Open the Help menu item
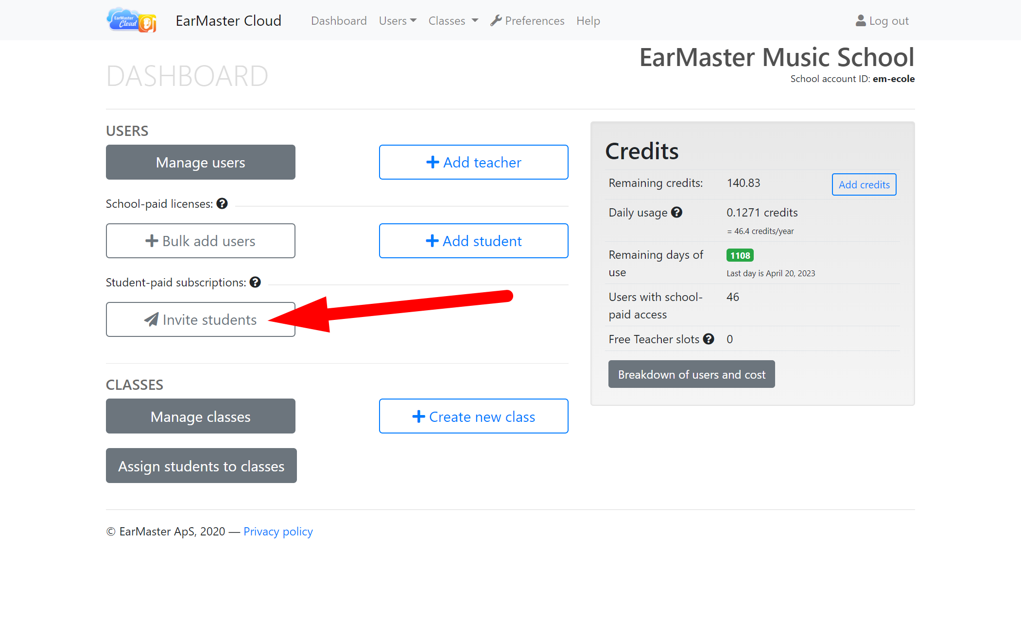Screen dimensions: 1021x617 pos(588,21)
